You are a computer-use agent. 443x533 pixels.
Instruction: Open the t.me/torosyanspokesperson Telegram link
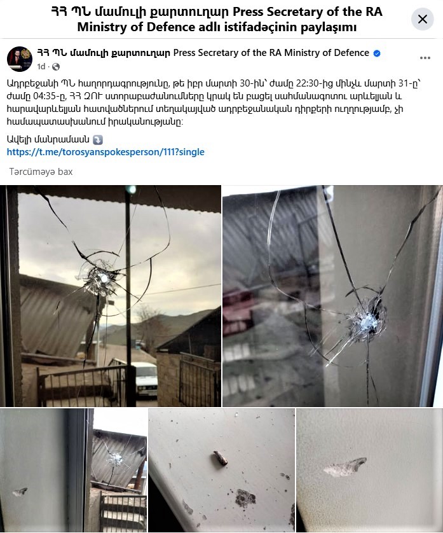tap(106, 152)
